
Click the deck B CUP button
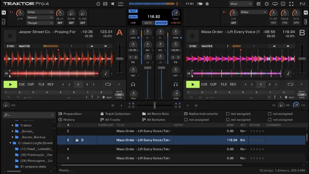pos(213,84)
